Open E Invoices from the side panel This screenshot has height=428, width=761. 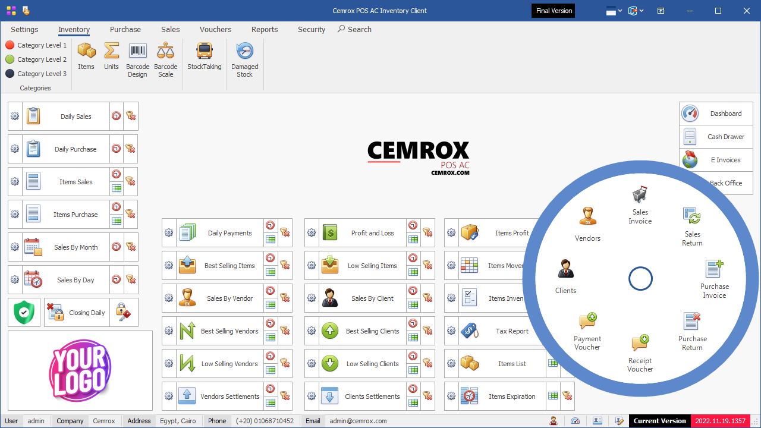pos(716,160)
